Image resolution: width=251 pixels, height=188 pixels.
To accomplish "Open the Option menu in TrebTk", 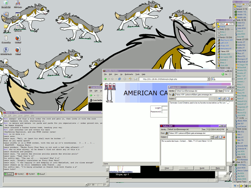I will click(27, 115).
